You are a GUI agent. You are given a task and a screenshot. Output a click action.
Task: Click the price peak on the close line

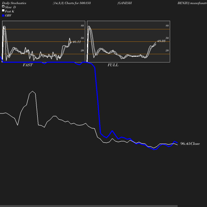pos(32,91)
